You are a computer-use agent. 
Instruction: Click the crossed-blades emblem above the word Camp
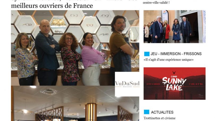coord(174,73)
